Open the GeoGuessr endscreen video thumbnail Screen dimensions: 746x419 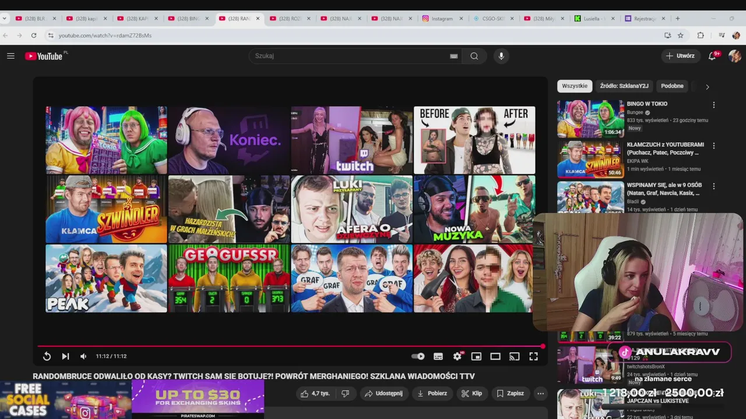point(228,278)
